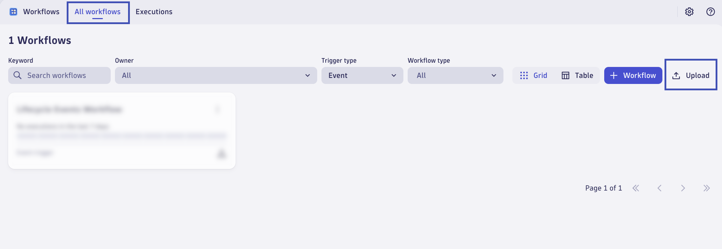
Task: Create a new Workflow button
Action: [x=633, y=75]
